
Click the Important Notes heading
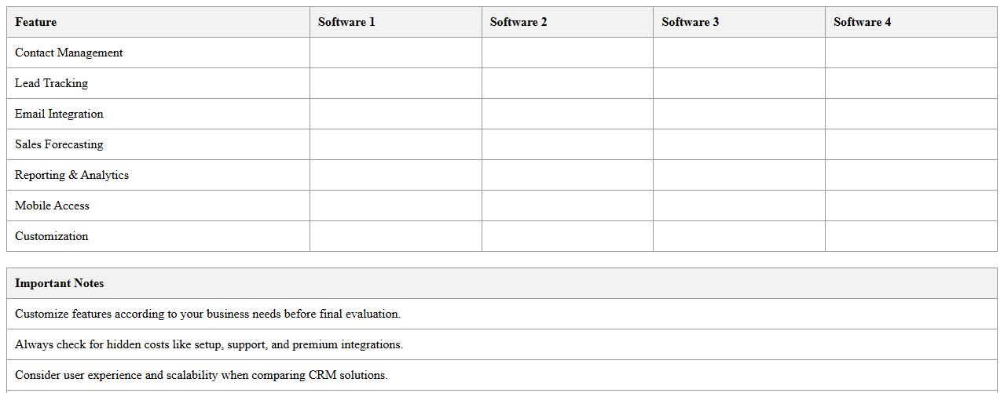[x=60, y=283]
